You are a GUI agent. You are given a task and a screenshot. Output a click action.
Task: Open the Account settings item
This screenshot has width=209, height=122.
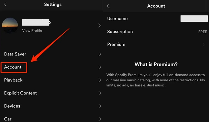click(x=13, y=67)
